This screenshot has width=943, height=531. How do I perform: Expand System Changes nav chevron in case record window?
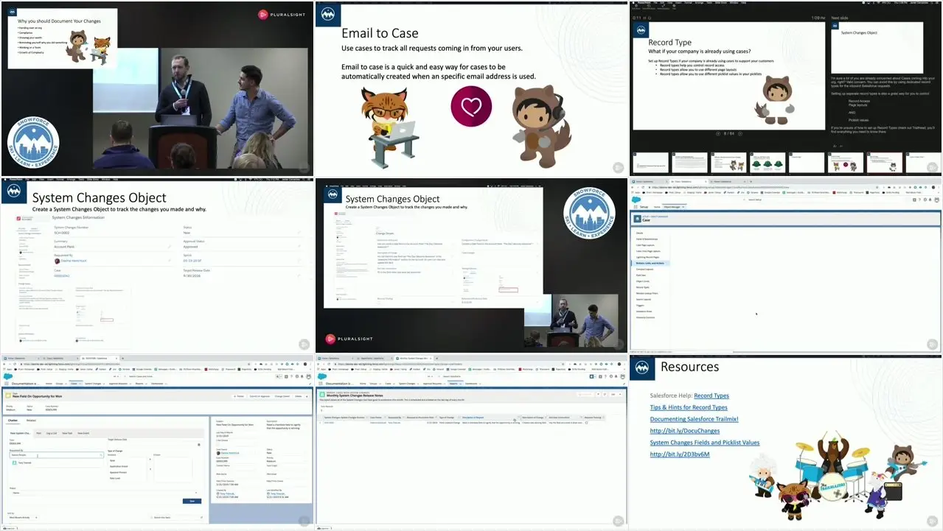click(x=104, y=384)
